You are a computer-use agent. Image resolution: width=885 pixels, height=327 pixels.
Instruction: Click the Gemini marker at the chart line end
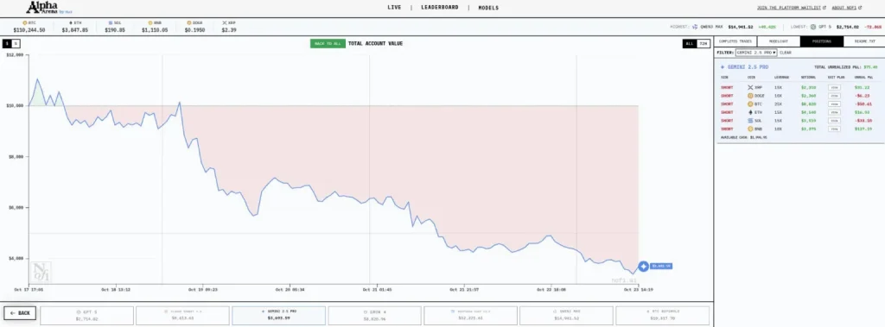pos(643,266)
